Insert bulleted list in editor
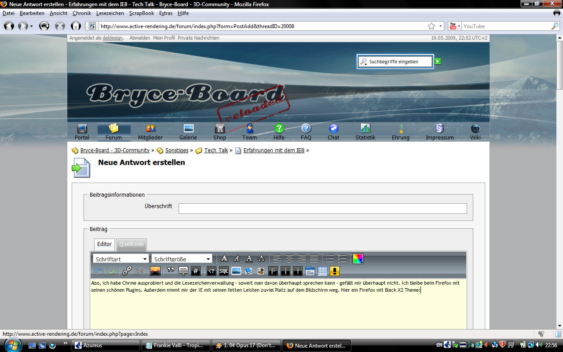Screen dimensions: 563x352 tap(330, 259)
